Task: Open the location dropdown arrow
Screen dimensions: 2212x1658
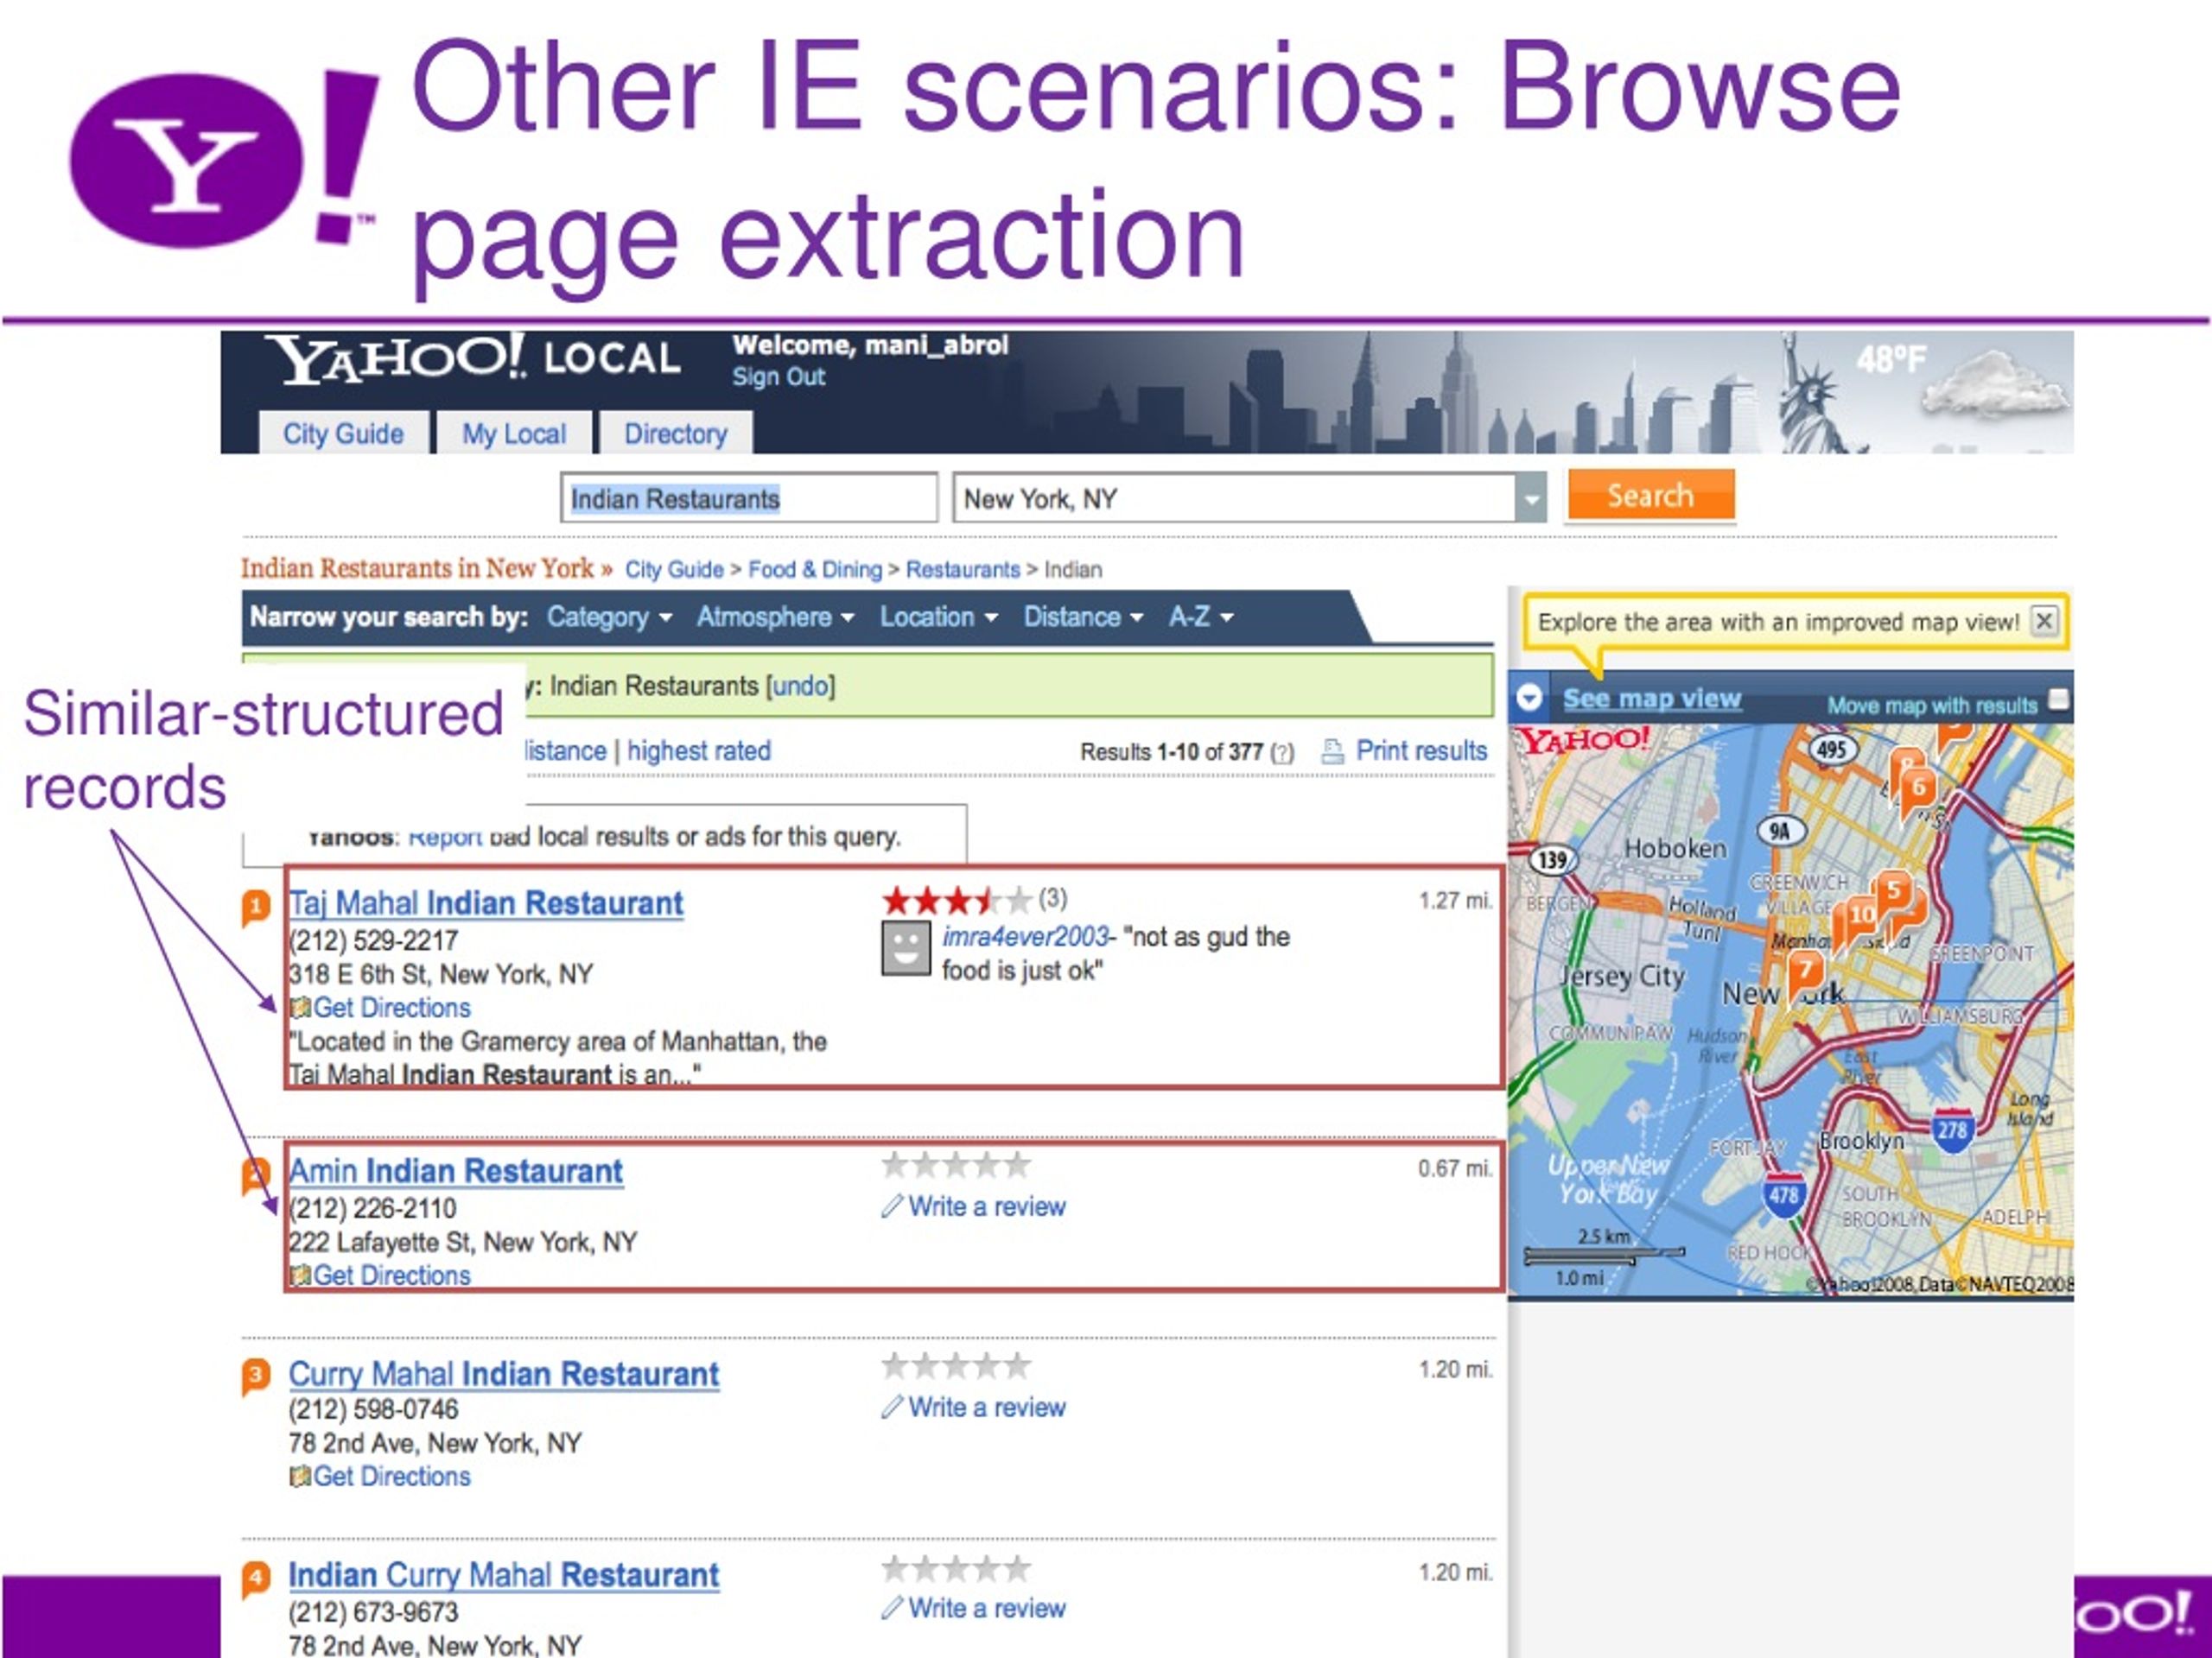Action: pyautogui.click(x=1531, y=497)
